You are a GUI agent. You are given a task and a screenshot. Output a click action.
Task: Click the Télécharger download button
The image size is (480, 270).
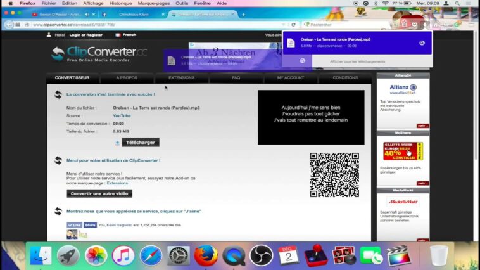pos(141,143)
